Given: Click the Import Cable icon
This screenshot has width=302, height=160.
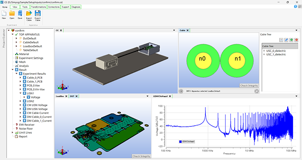Looking at the screenshot, I should (x=29, y=13).
